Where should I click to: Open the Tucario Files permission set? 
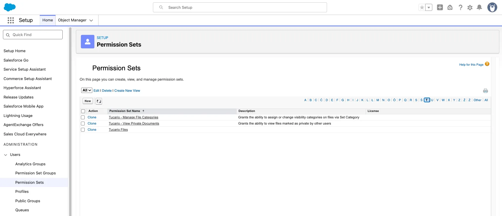(118, 130)
